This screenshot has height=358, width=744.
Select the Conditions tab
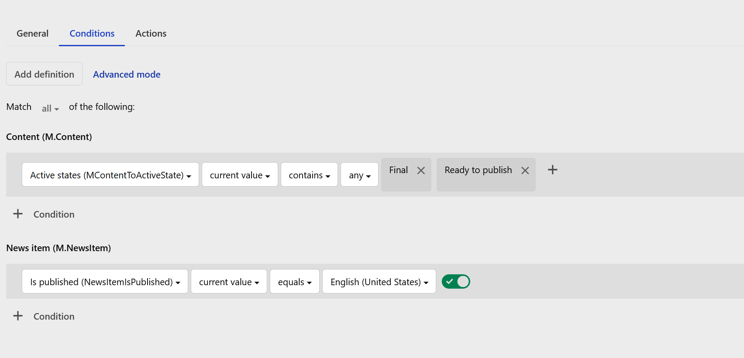pyautogui.click(x=92, y=34)
